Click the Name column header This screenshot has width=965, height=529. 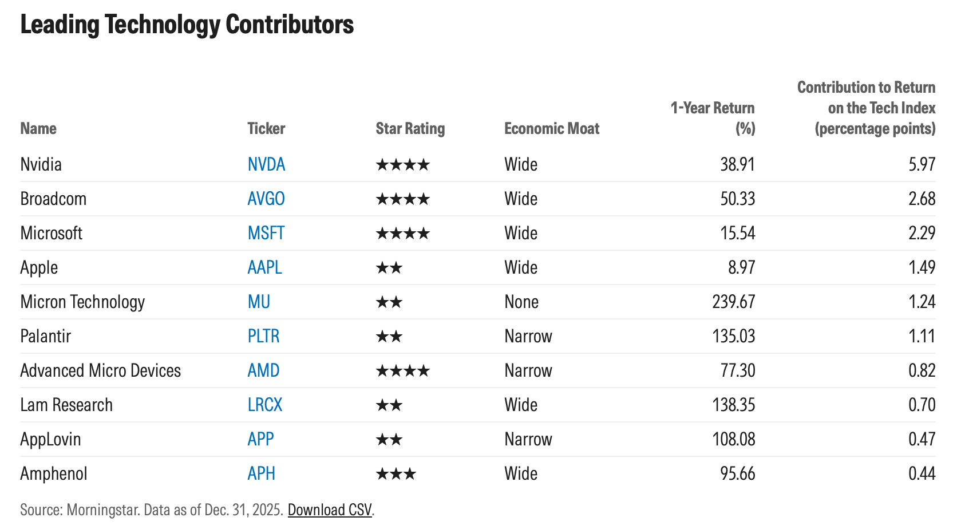pos(38,128)
